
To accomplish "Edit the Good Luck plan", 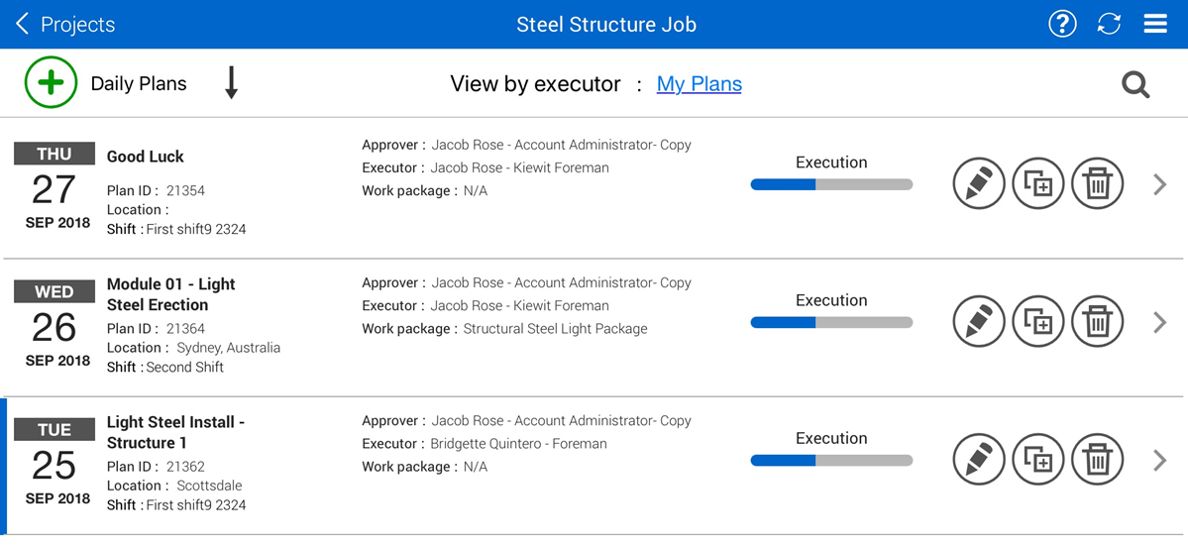I will pos(979,184).
